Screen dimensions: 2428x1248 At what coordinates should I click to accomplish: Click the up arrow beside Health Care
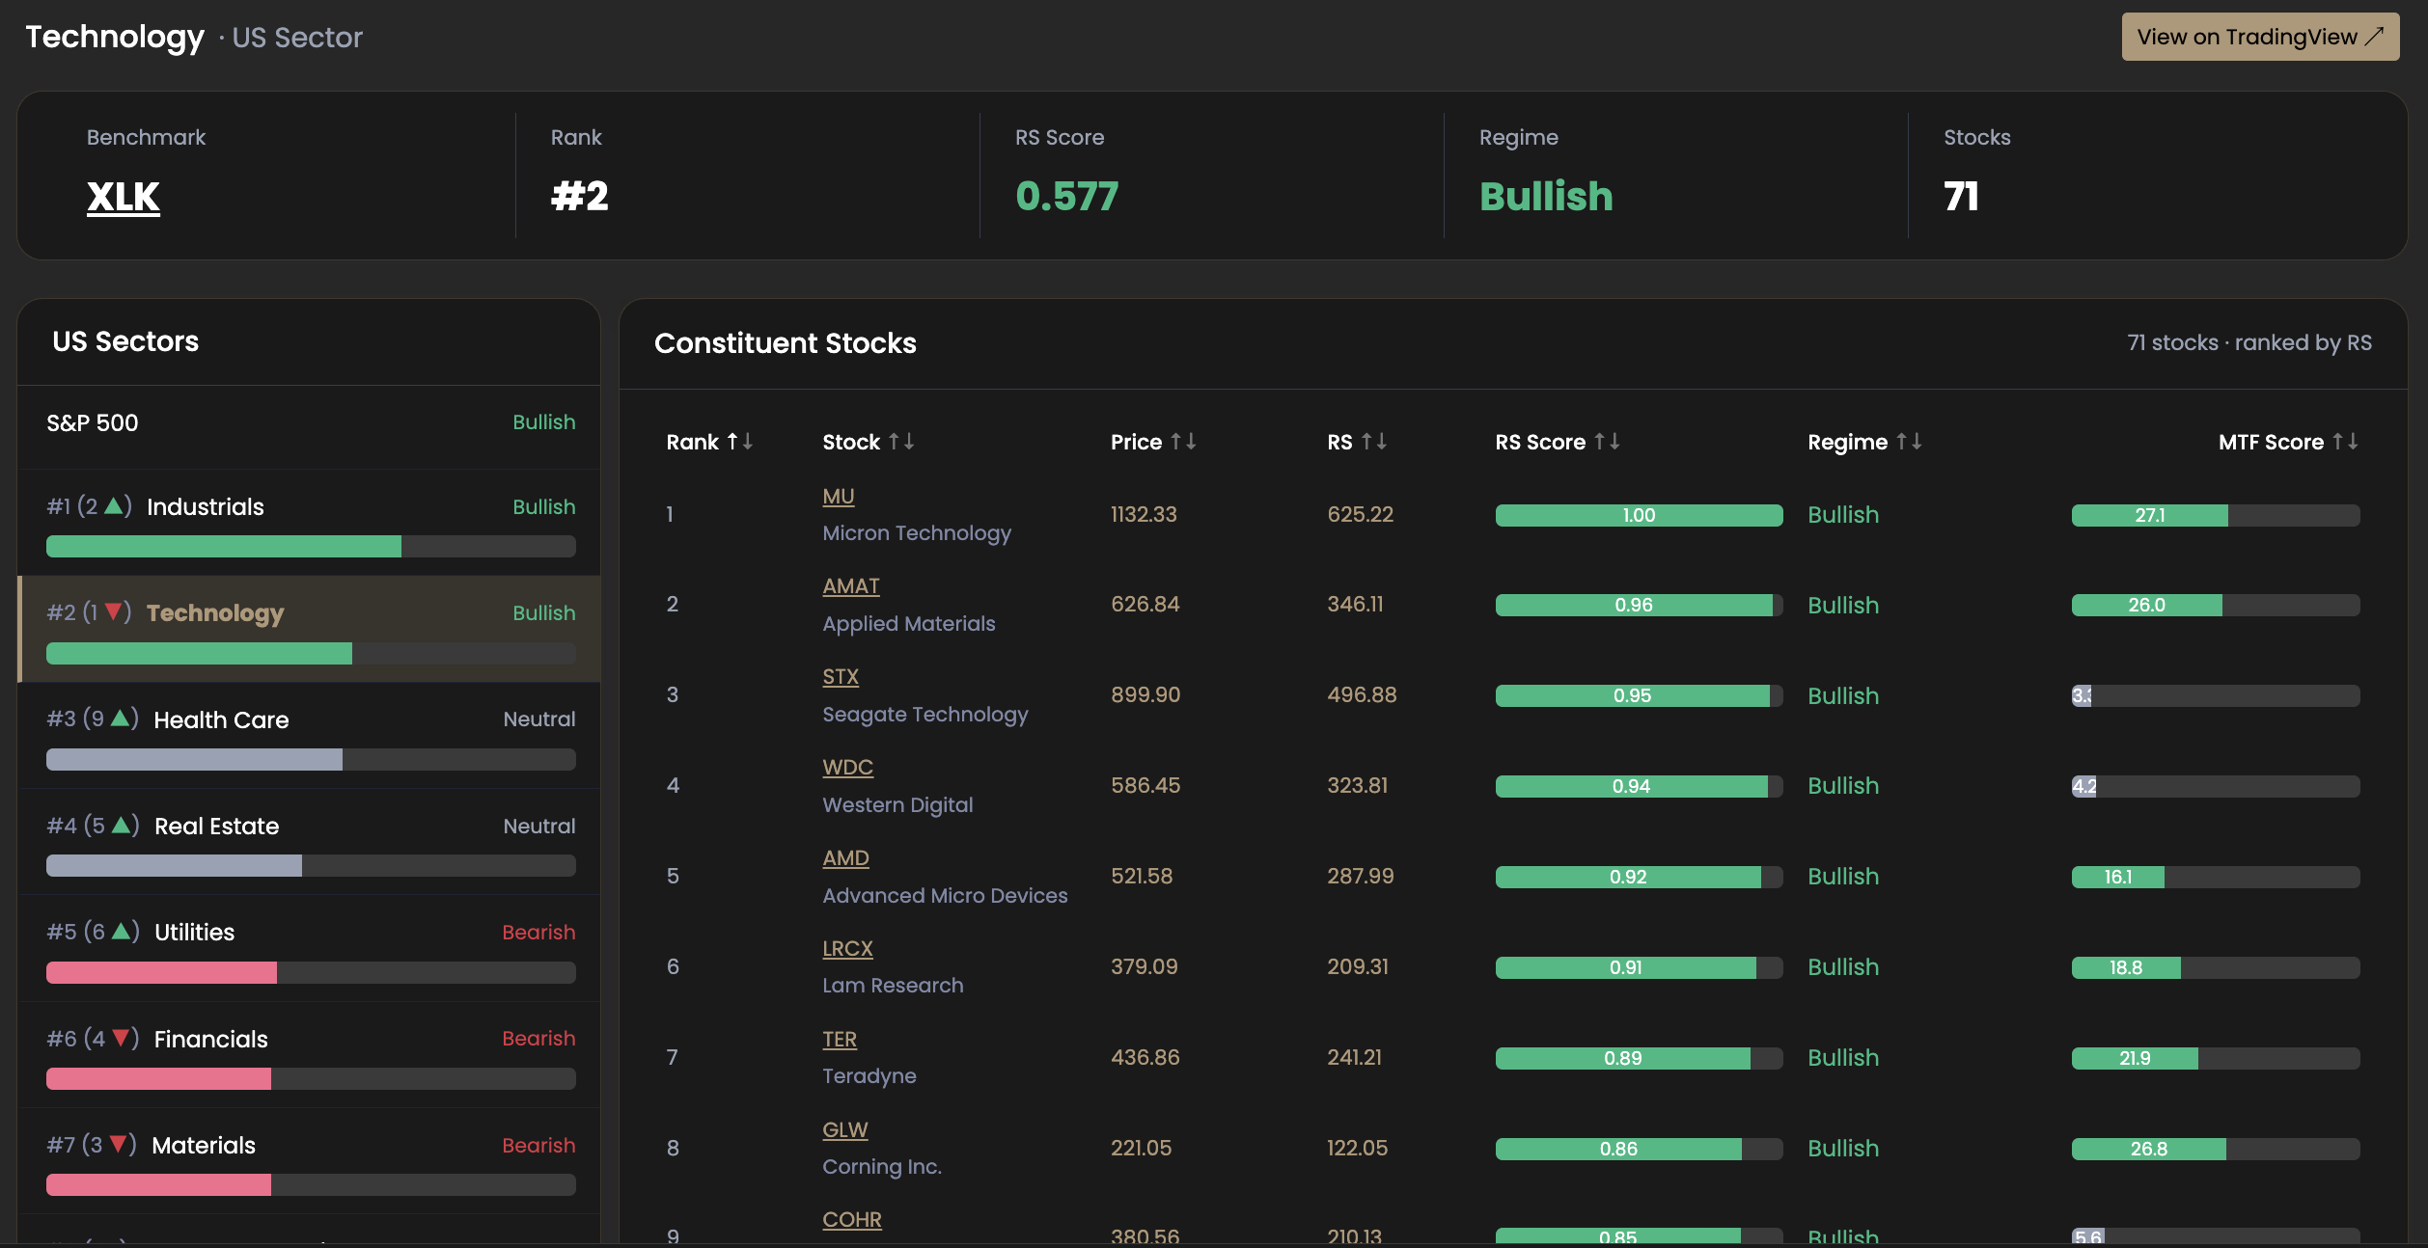pyautogui.click(x=121, y=718)
